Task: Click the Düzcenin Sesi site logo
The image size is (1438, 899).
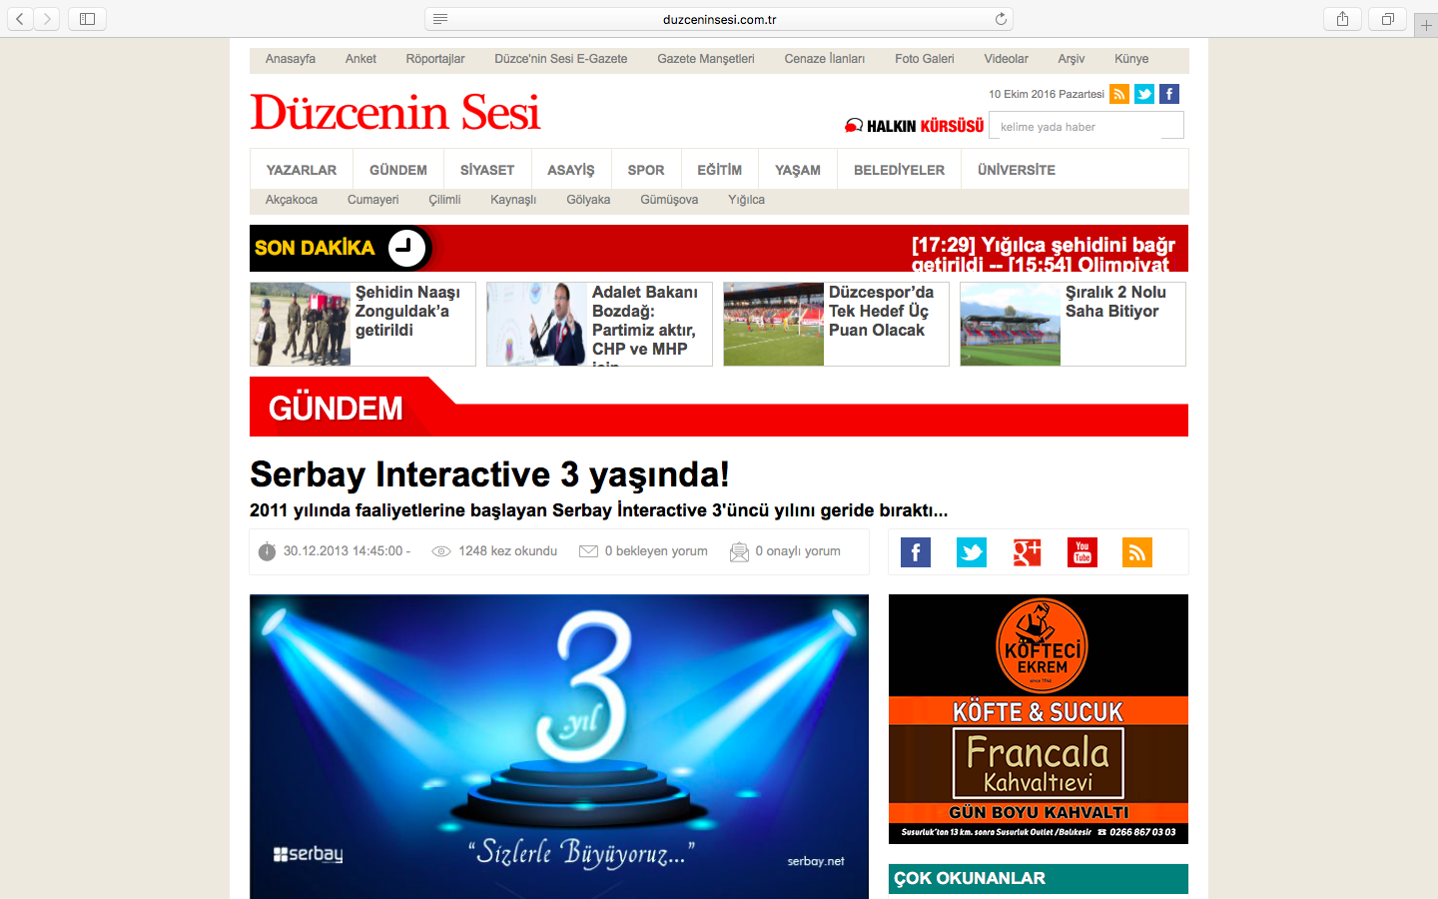Action: [x=395, y=113]
